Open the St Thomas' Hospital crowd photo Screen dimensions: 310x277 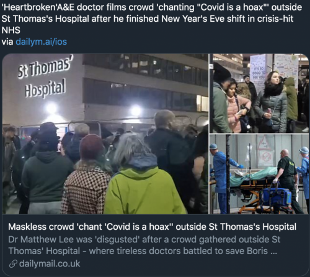tap(105, 134)
